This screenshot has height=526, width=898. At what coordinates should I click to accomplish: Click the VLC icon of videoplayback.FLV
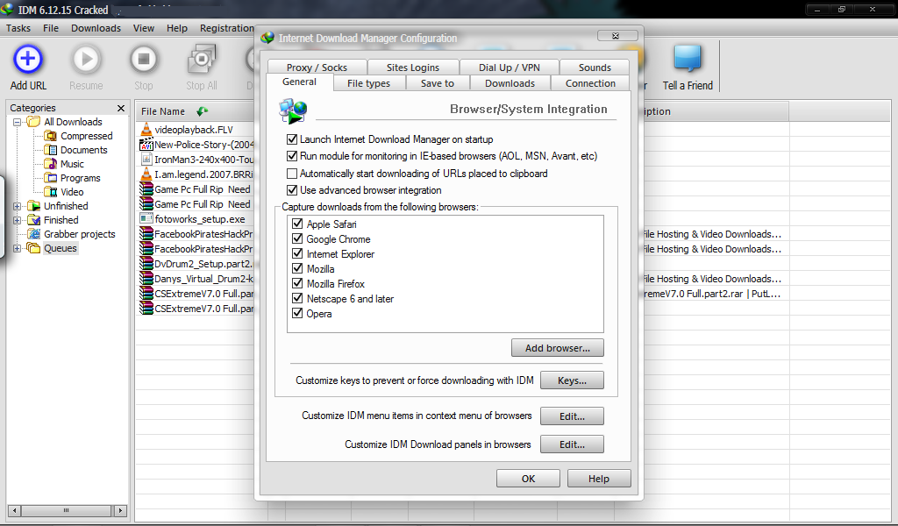coord(146,130)
